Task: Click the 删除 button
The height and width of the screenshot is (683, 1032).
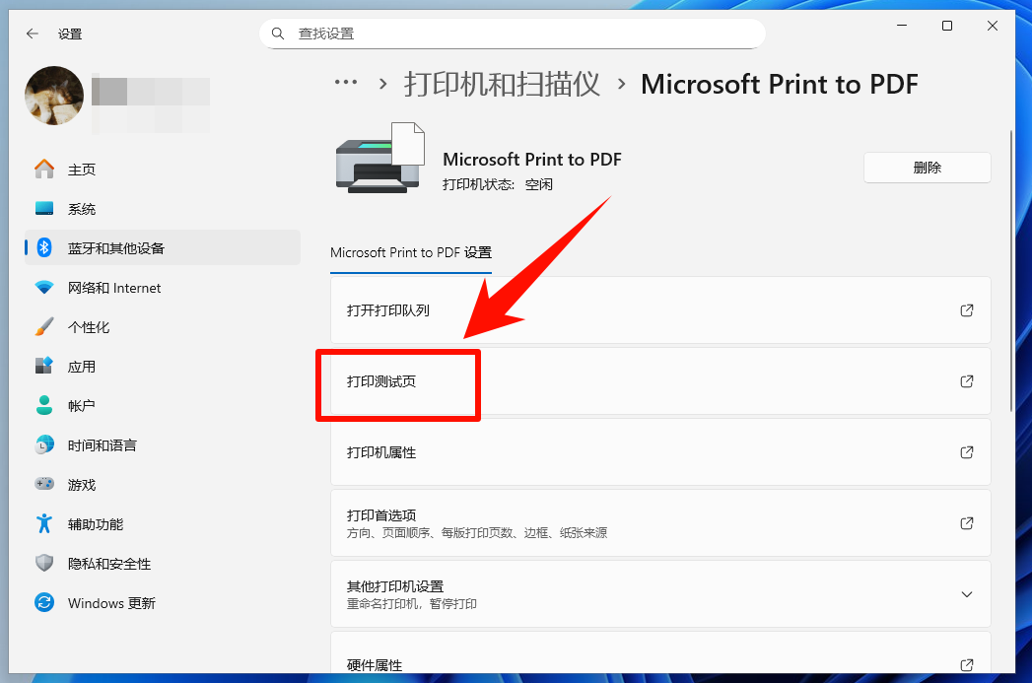Action: coord(927,168)
